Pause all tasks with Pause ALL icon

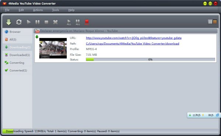pos(78,22)
